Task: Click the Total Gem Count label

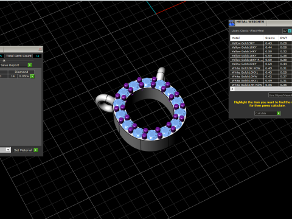Action: pos(19,56)
